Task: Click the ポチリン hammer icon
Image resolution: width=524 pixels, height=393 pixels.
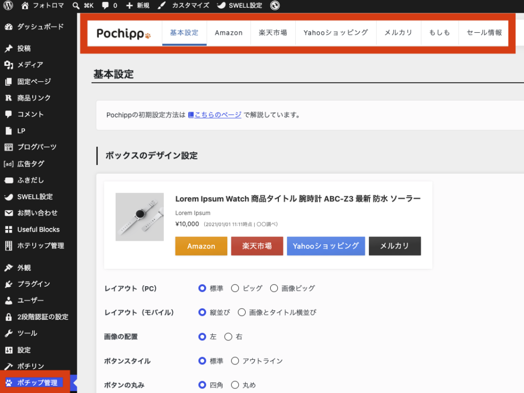Action: pos(9,366)
